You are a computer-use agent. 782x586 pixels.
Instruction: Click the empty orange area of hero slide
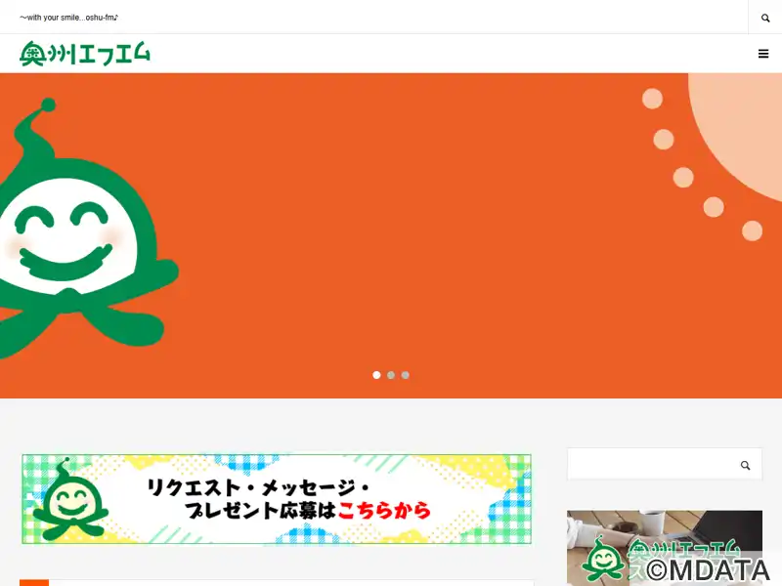click(399, 225)
